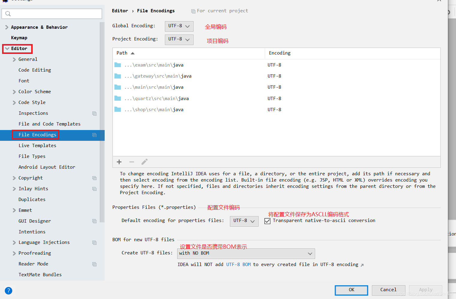This screenshot has height=299, width=456.
Task: Select the ...\main\src\main\java path text
Action: point(154,87)
